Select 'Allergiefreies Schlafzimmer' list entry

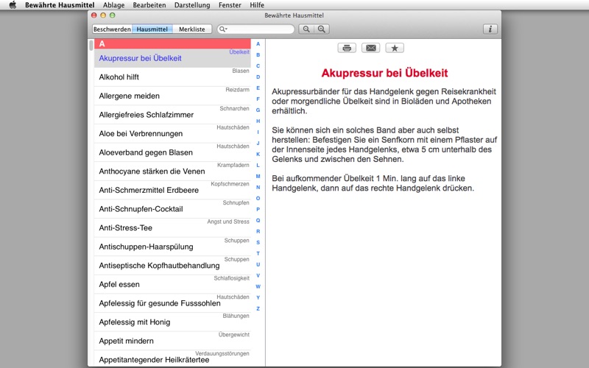pyautogui.click(x=172, y=115)
